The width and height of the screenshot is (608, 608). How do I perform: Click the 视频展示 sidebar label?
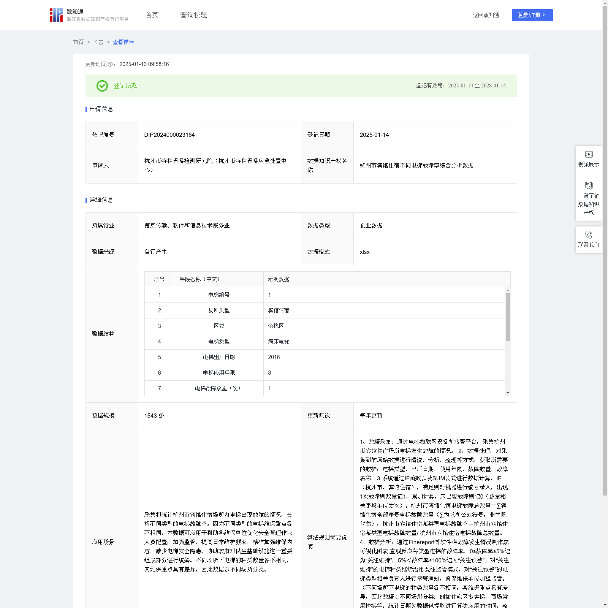tap(589, 165)
